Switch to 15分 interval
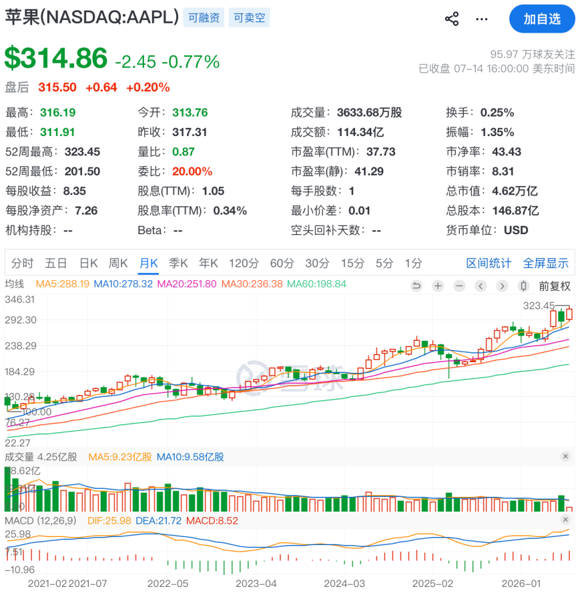Viewport: 578px width, 595px height. tap(353, 263)
